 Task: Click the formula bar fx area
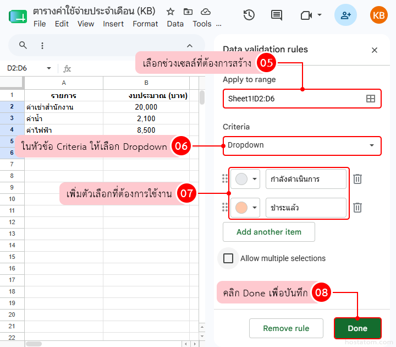[67, 69]
